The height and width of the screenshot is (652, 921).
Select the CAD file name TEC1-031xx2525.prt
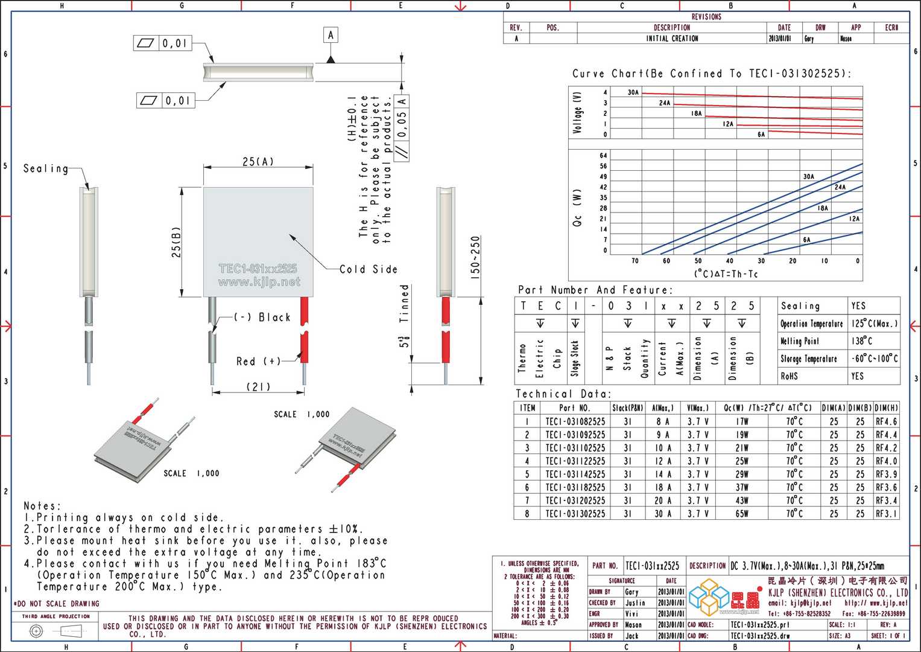[759, 625]
